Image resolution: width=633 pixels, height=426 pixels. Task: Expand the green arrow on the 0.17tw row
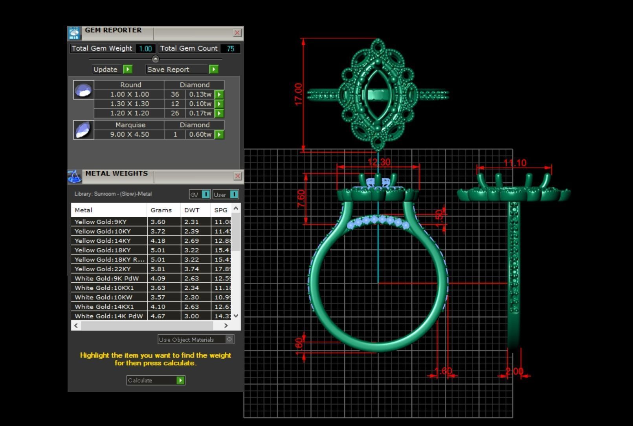220,113
